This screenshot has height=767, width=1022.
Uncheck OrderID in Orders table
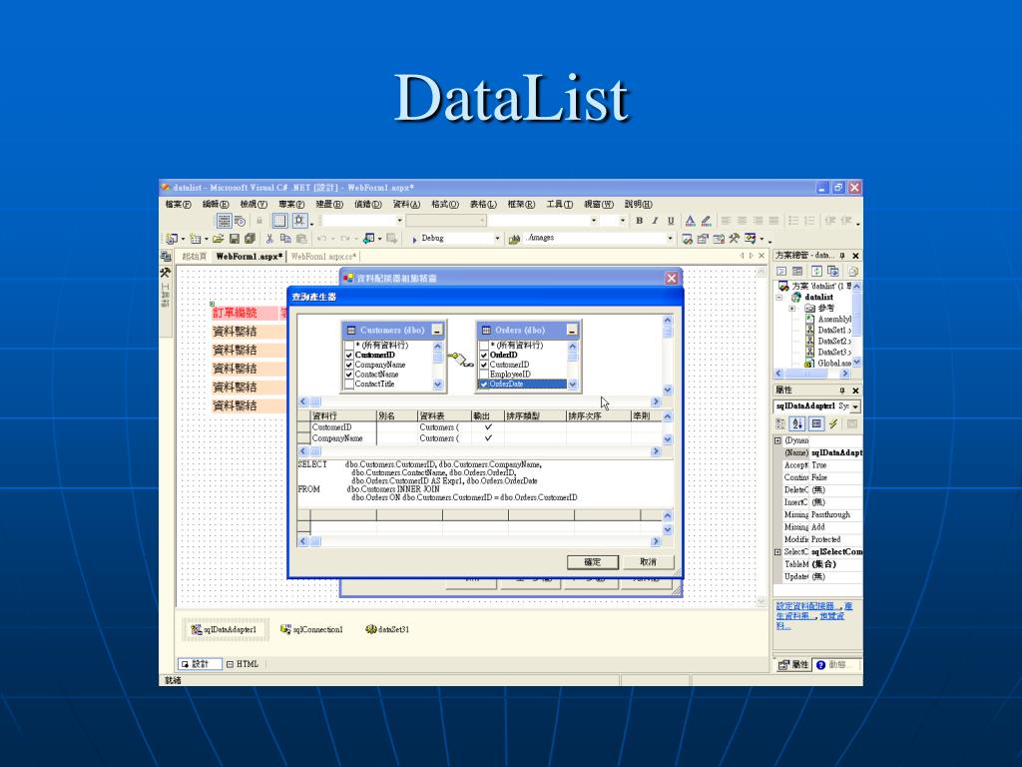(484, 355)
